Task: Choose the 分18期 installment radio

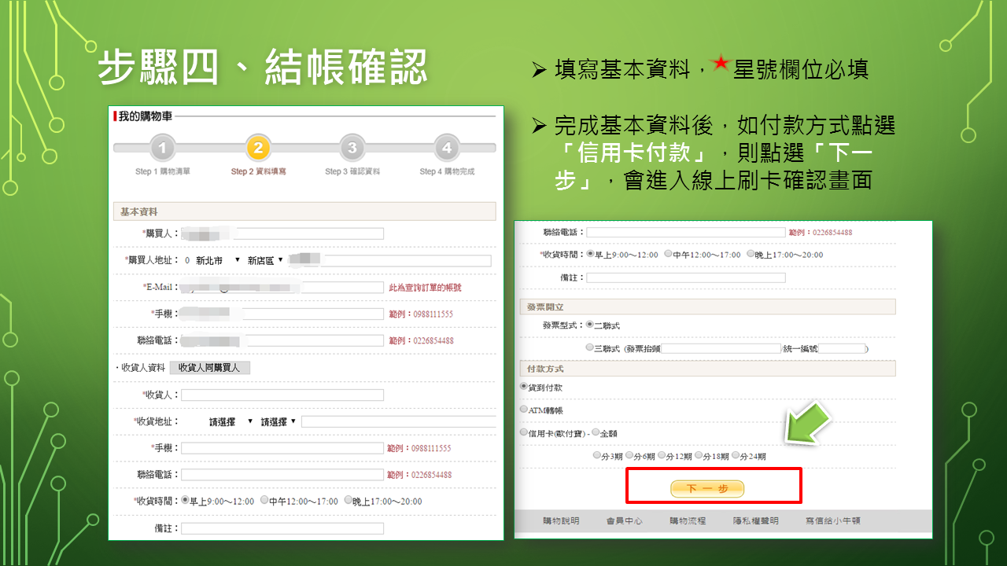Action: 699,455
